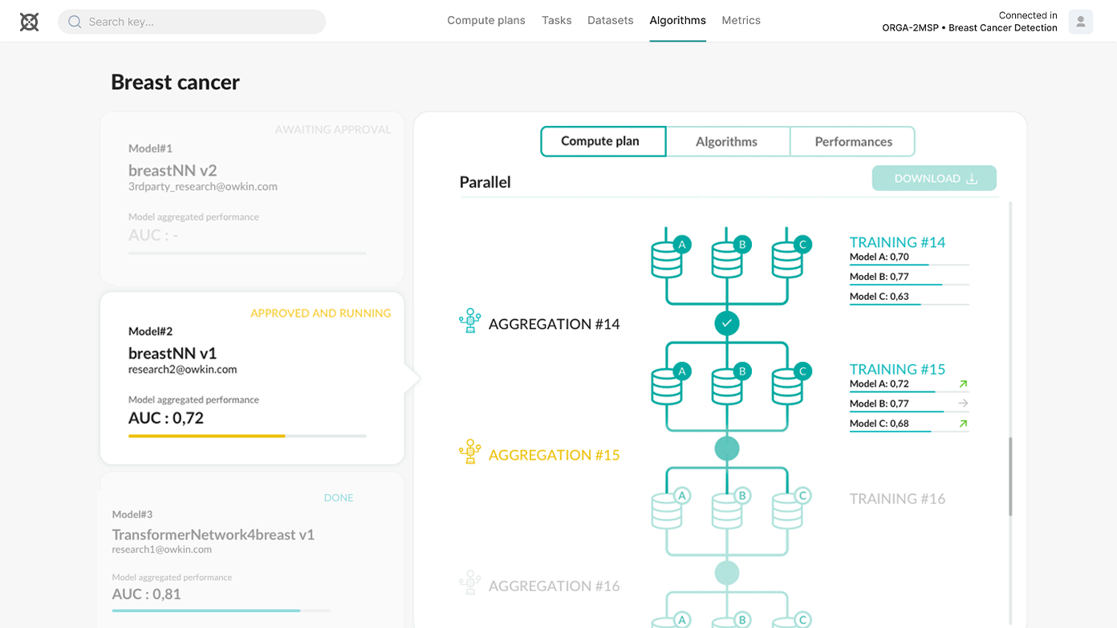Click the yellow Aggregation #15 robot icon
This screenshot has height=628, width=1117.
pos(470,452)
